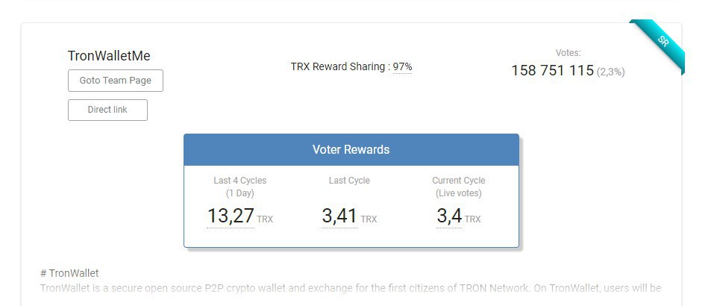The image size is (714, 306).
Task: Click the Current Cycle live votes label
Action: [x=459, y=187]
